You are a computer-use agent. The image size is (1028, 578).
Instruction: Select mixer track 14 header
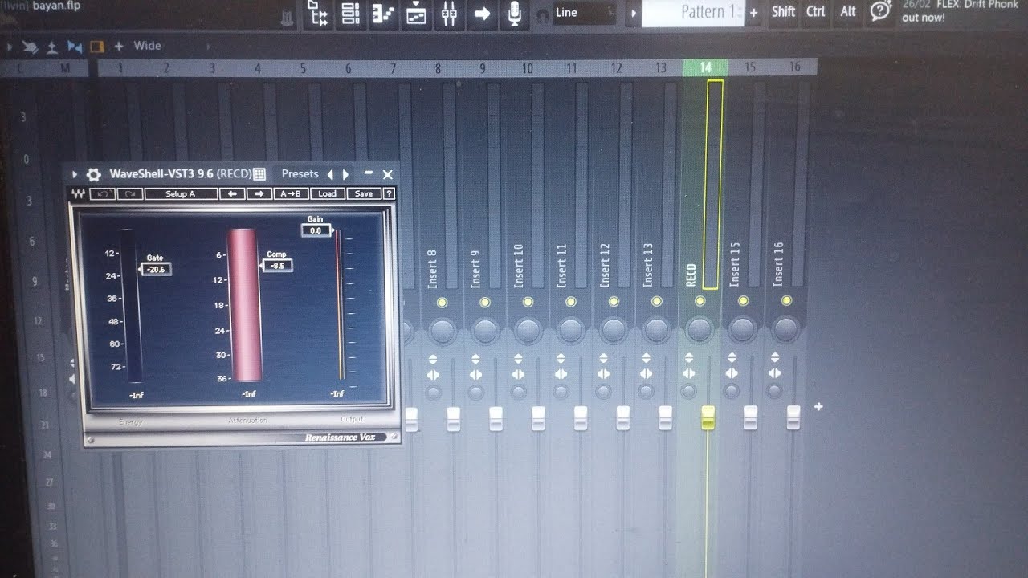[x=705, y=67]
